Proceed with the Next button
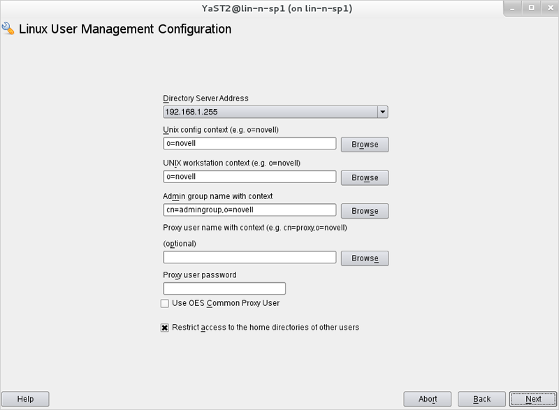The height and width of the screenshot is (410, 559). [533, 399]
